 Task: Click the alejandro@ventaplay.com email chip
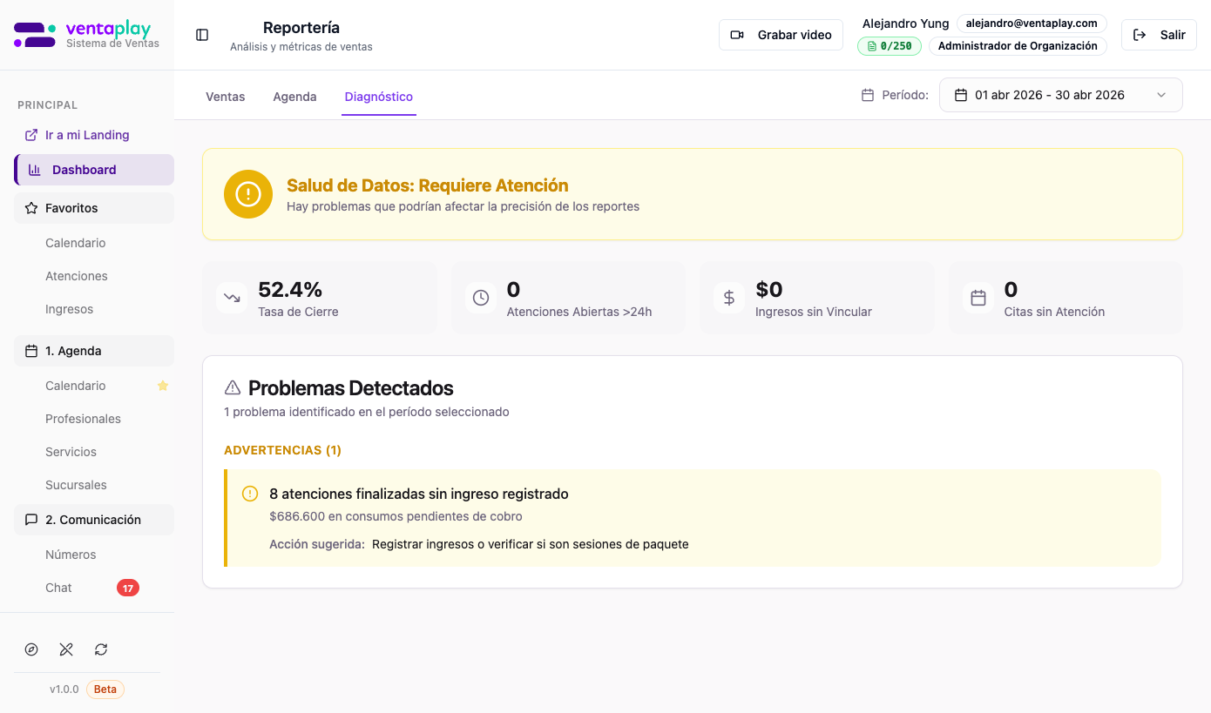pyautogui.click(x=1032, y=24)
